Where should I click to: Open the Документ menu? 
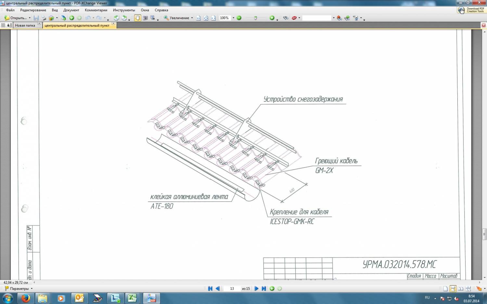coord(71,10)
